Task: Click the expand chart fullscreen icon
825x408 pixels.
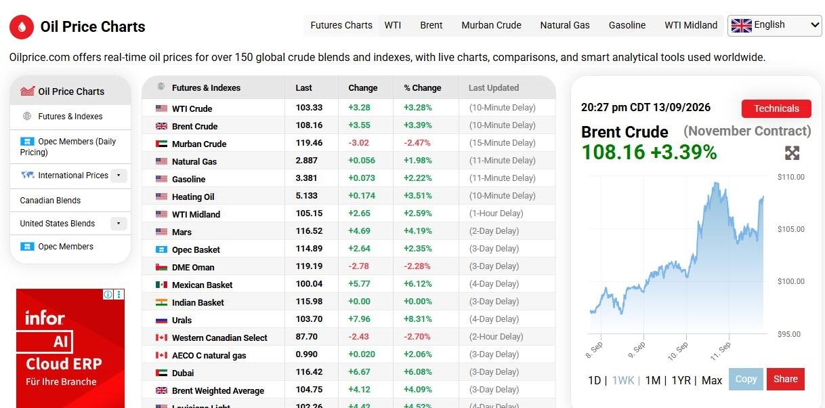Action: pos(792,153)
